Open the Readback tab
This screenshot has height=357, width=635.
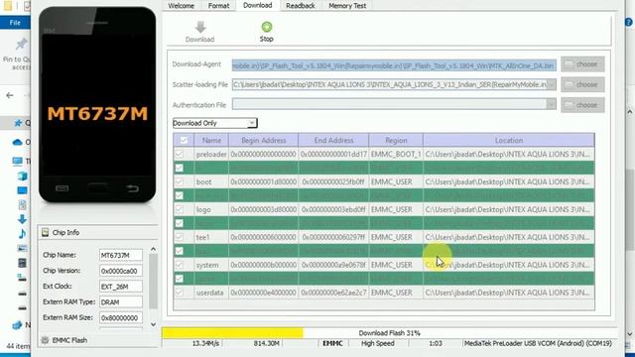[x=300, y=6]
